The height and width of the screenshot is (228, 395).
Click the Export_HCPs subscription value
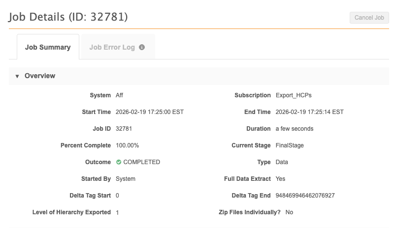(294, 95)
